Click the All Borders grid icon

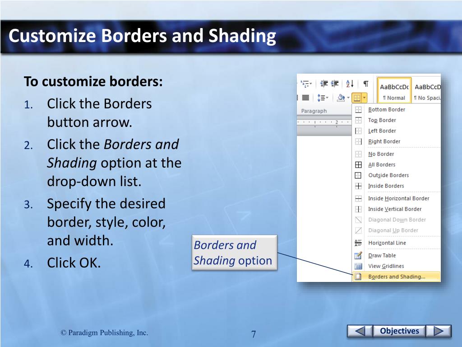coord(358,164)
